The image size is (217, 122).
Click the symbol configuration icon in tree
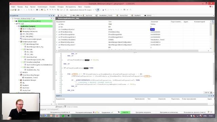point(21,39)
